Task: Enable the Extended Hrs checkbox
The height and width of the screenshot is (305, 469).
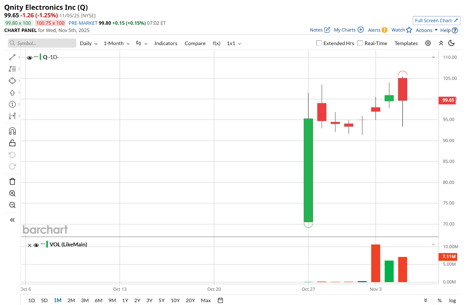Action: point(319,43)
